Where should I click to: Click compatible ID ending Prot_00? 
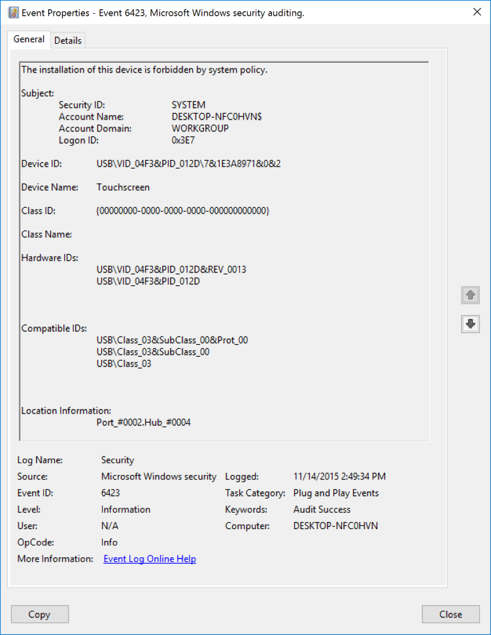pos(173,340)
